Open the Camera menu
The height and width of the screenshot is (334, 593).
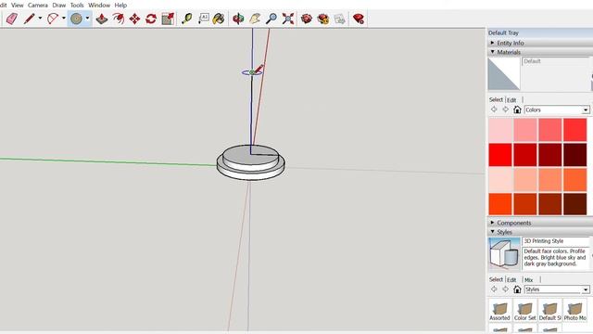(37, 5)
